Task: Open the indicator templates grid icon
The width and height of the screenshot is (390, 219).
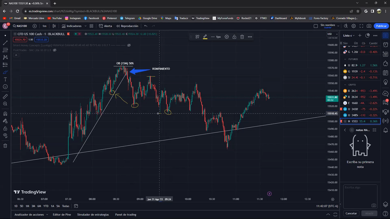Action: click(91, 26)
